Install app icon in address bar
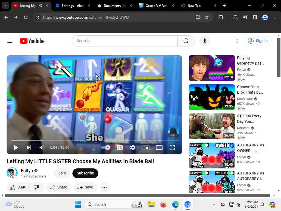Viewport: 281px width, 211px height. click(x=198, y=17)
